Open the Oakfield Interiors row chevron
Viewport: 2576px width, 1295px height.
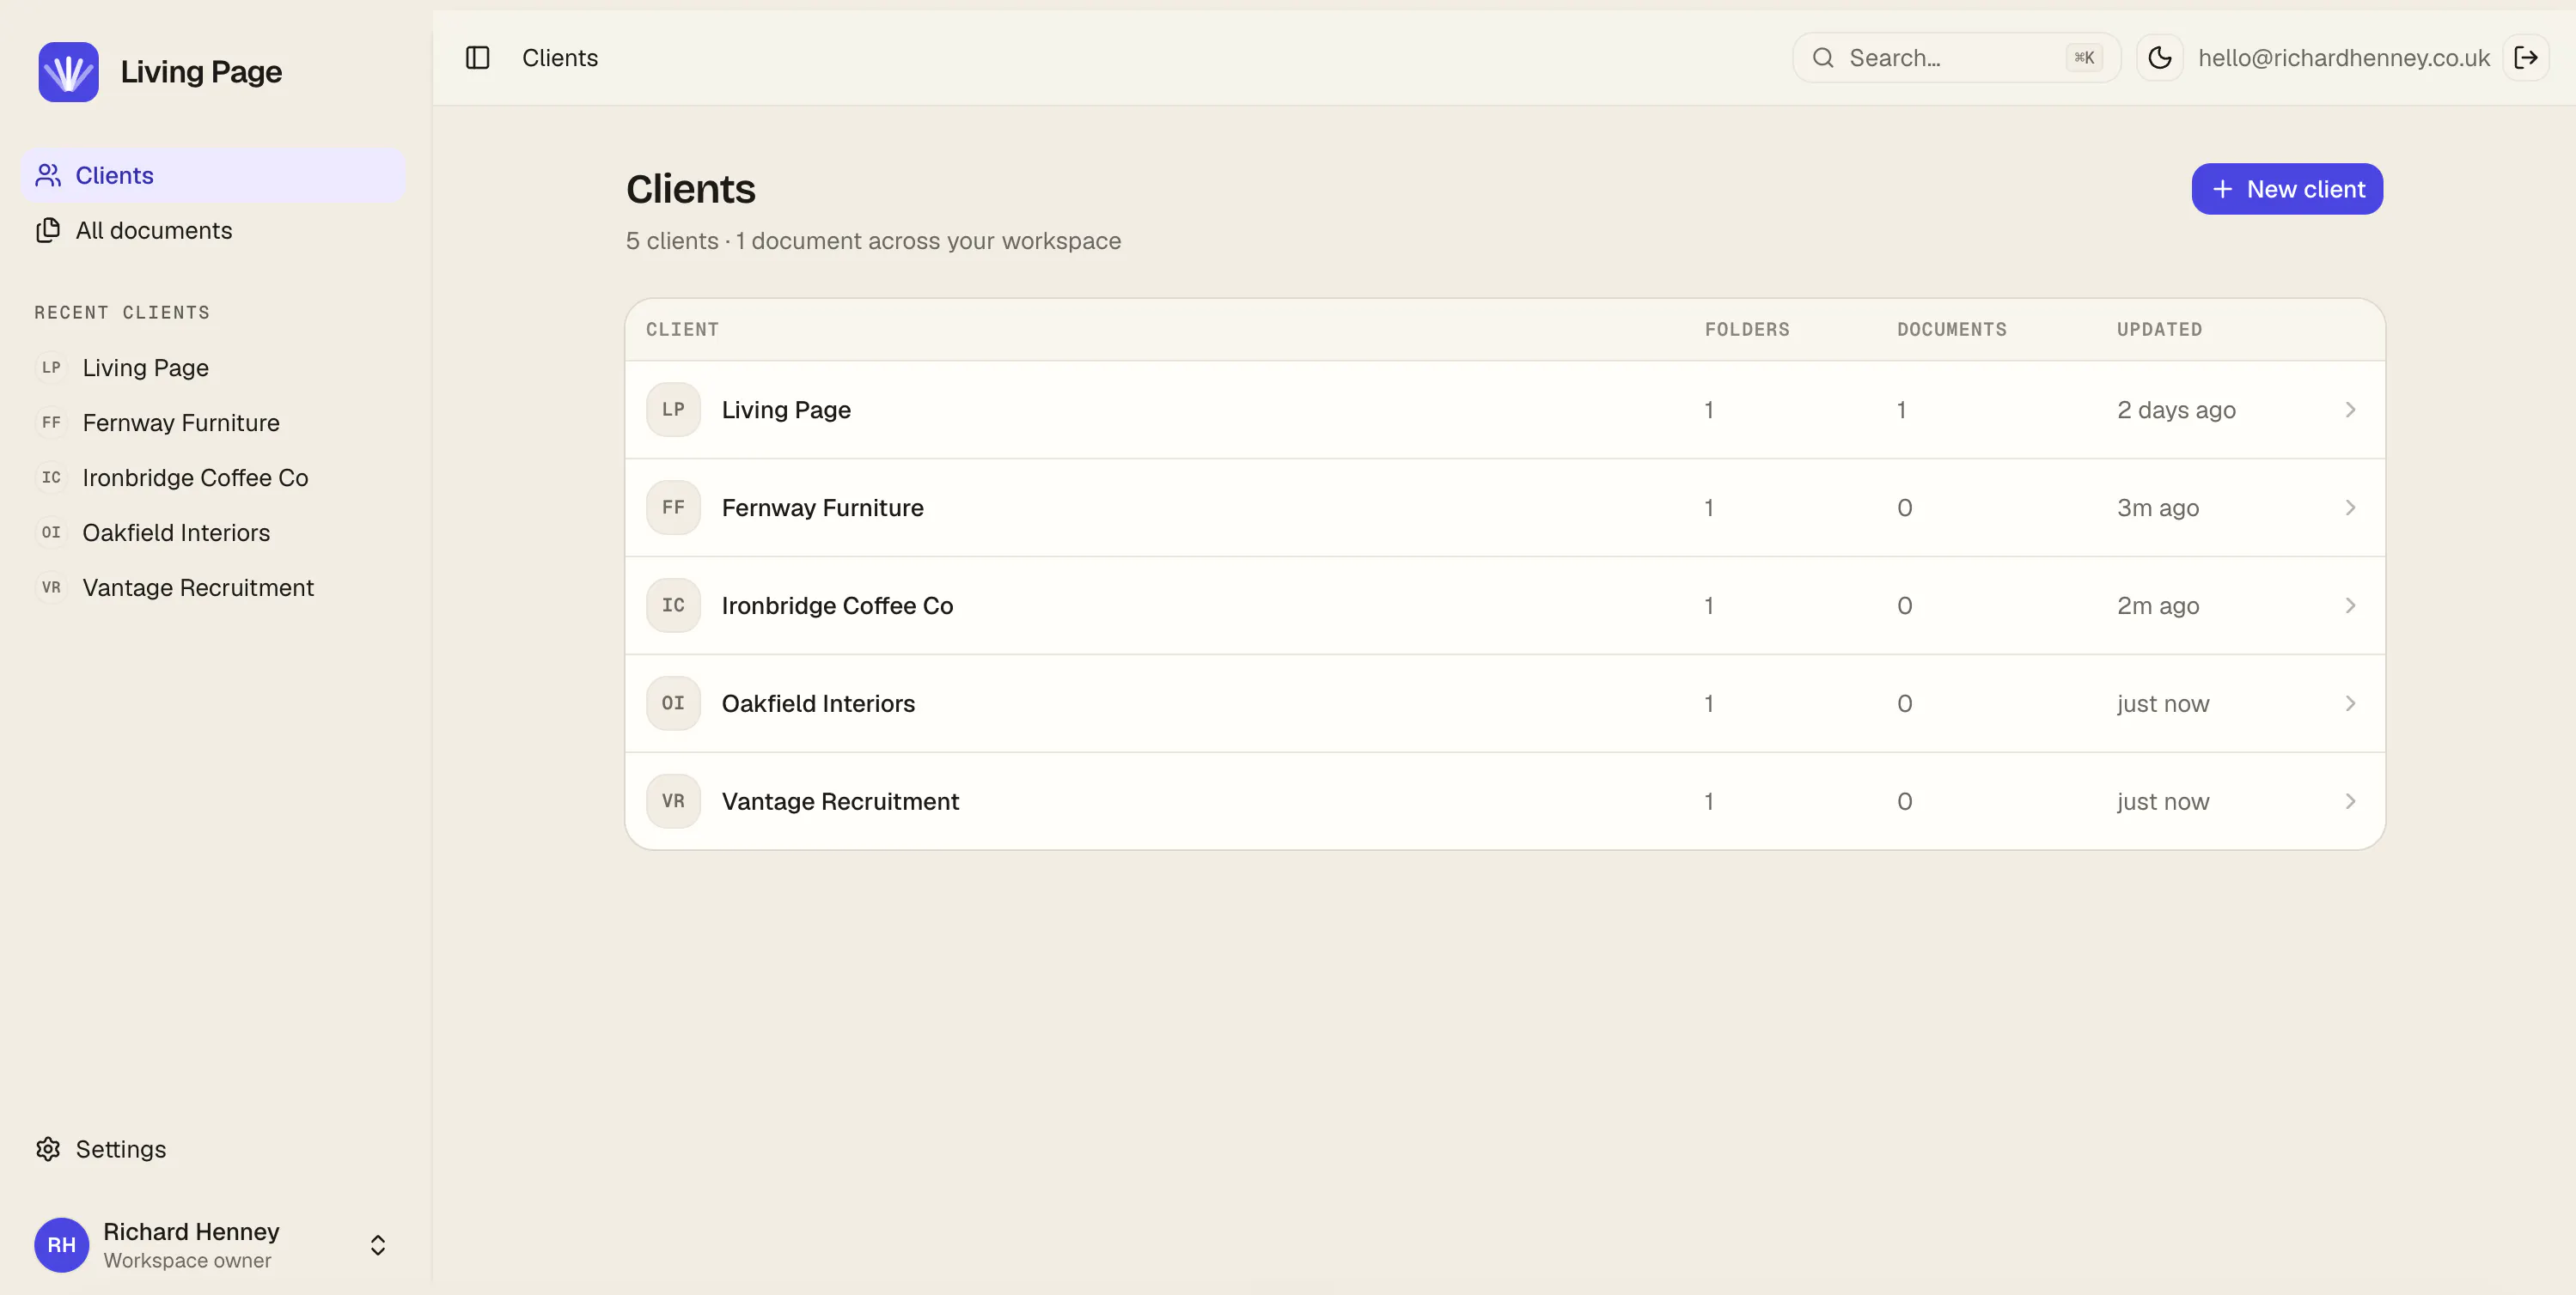[2350, 703]
